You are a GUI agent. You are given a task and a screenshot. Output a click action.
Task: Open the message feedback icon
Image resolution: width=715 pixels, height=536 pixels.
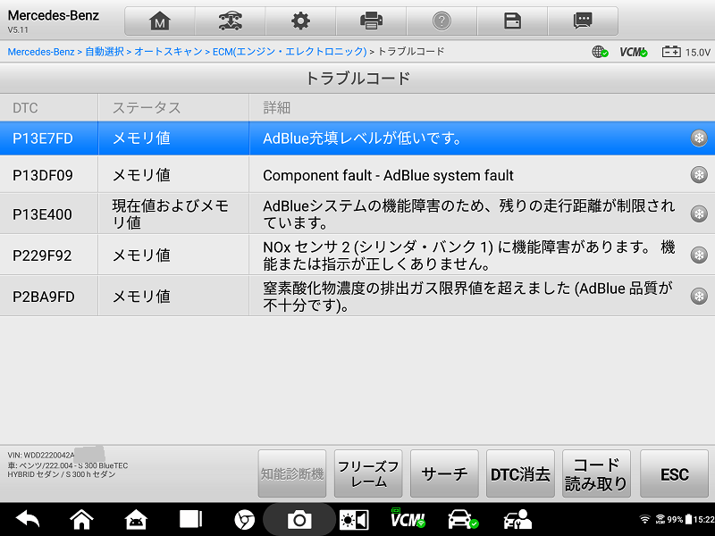pyautogui.click(x=583, y=21)
